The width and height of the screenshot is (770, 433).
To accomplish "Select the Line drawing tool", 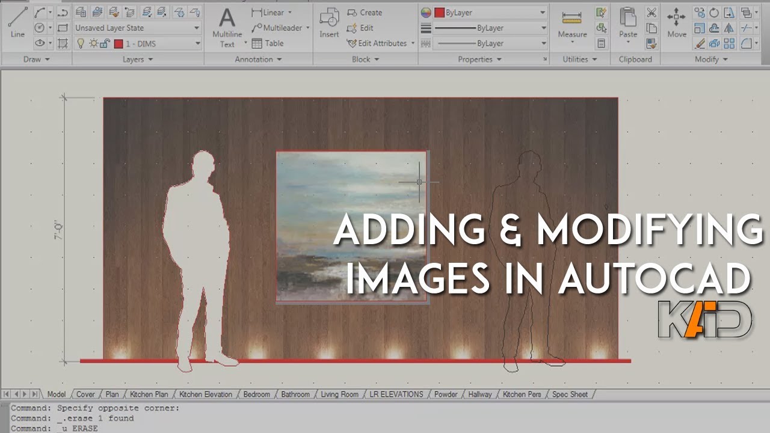I will (x=17, y=23).
